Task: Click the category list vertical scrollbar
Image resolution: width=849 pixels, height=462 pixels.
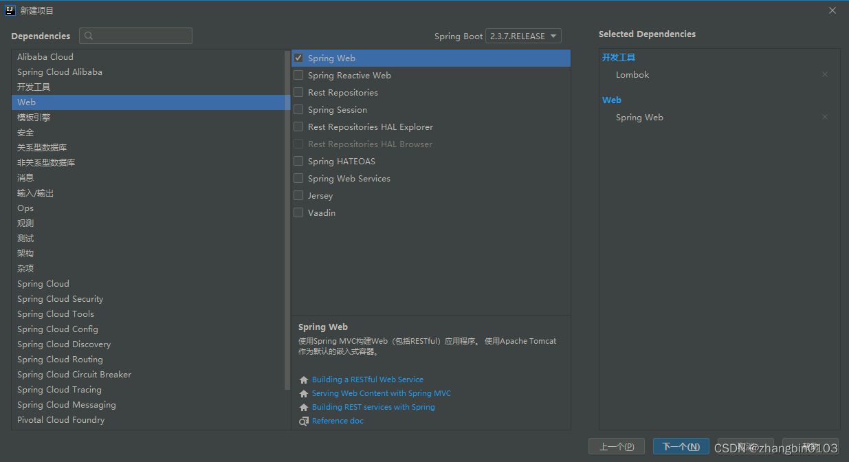Action: pyautogui.click(x=287, y=220)
